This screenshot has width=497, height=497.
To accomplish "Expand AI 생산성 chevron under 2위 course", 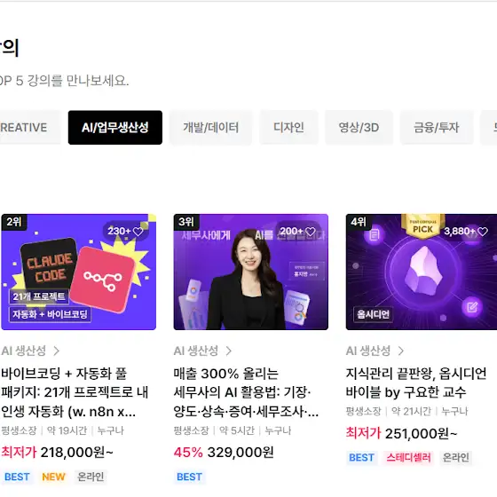I will click(x=57, y=351).
